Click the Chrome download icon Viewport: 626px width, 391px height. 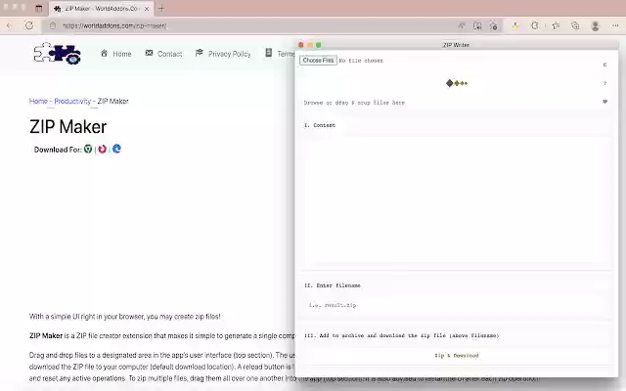(x=88, y=150)
